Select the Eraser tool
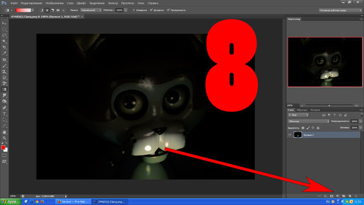 click(4, 84)
